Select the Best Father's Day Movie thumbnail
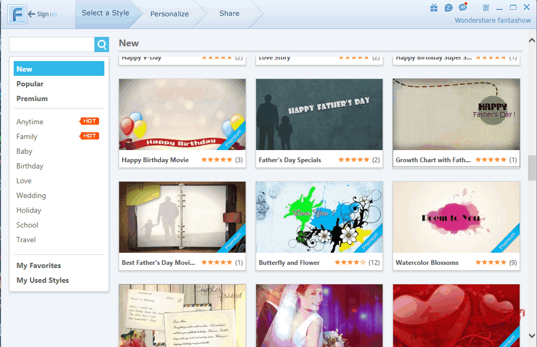The height and width of the screenshot is (347, 537). [182, 217]
